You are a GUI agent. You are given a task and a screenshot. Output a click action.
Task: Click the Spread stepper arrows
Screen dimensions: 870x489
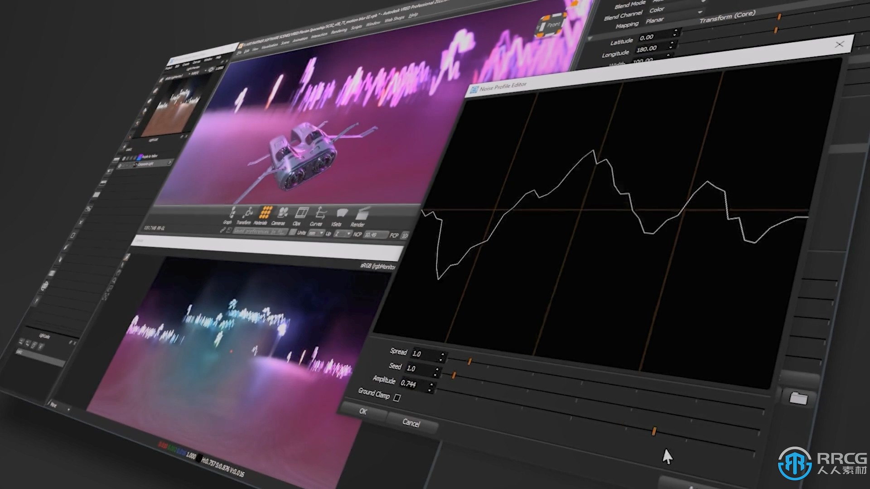coord(442,357)
